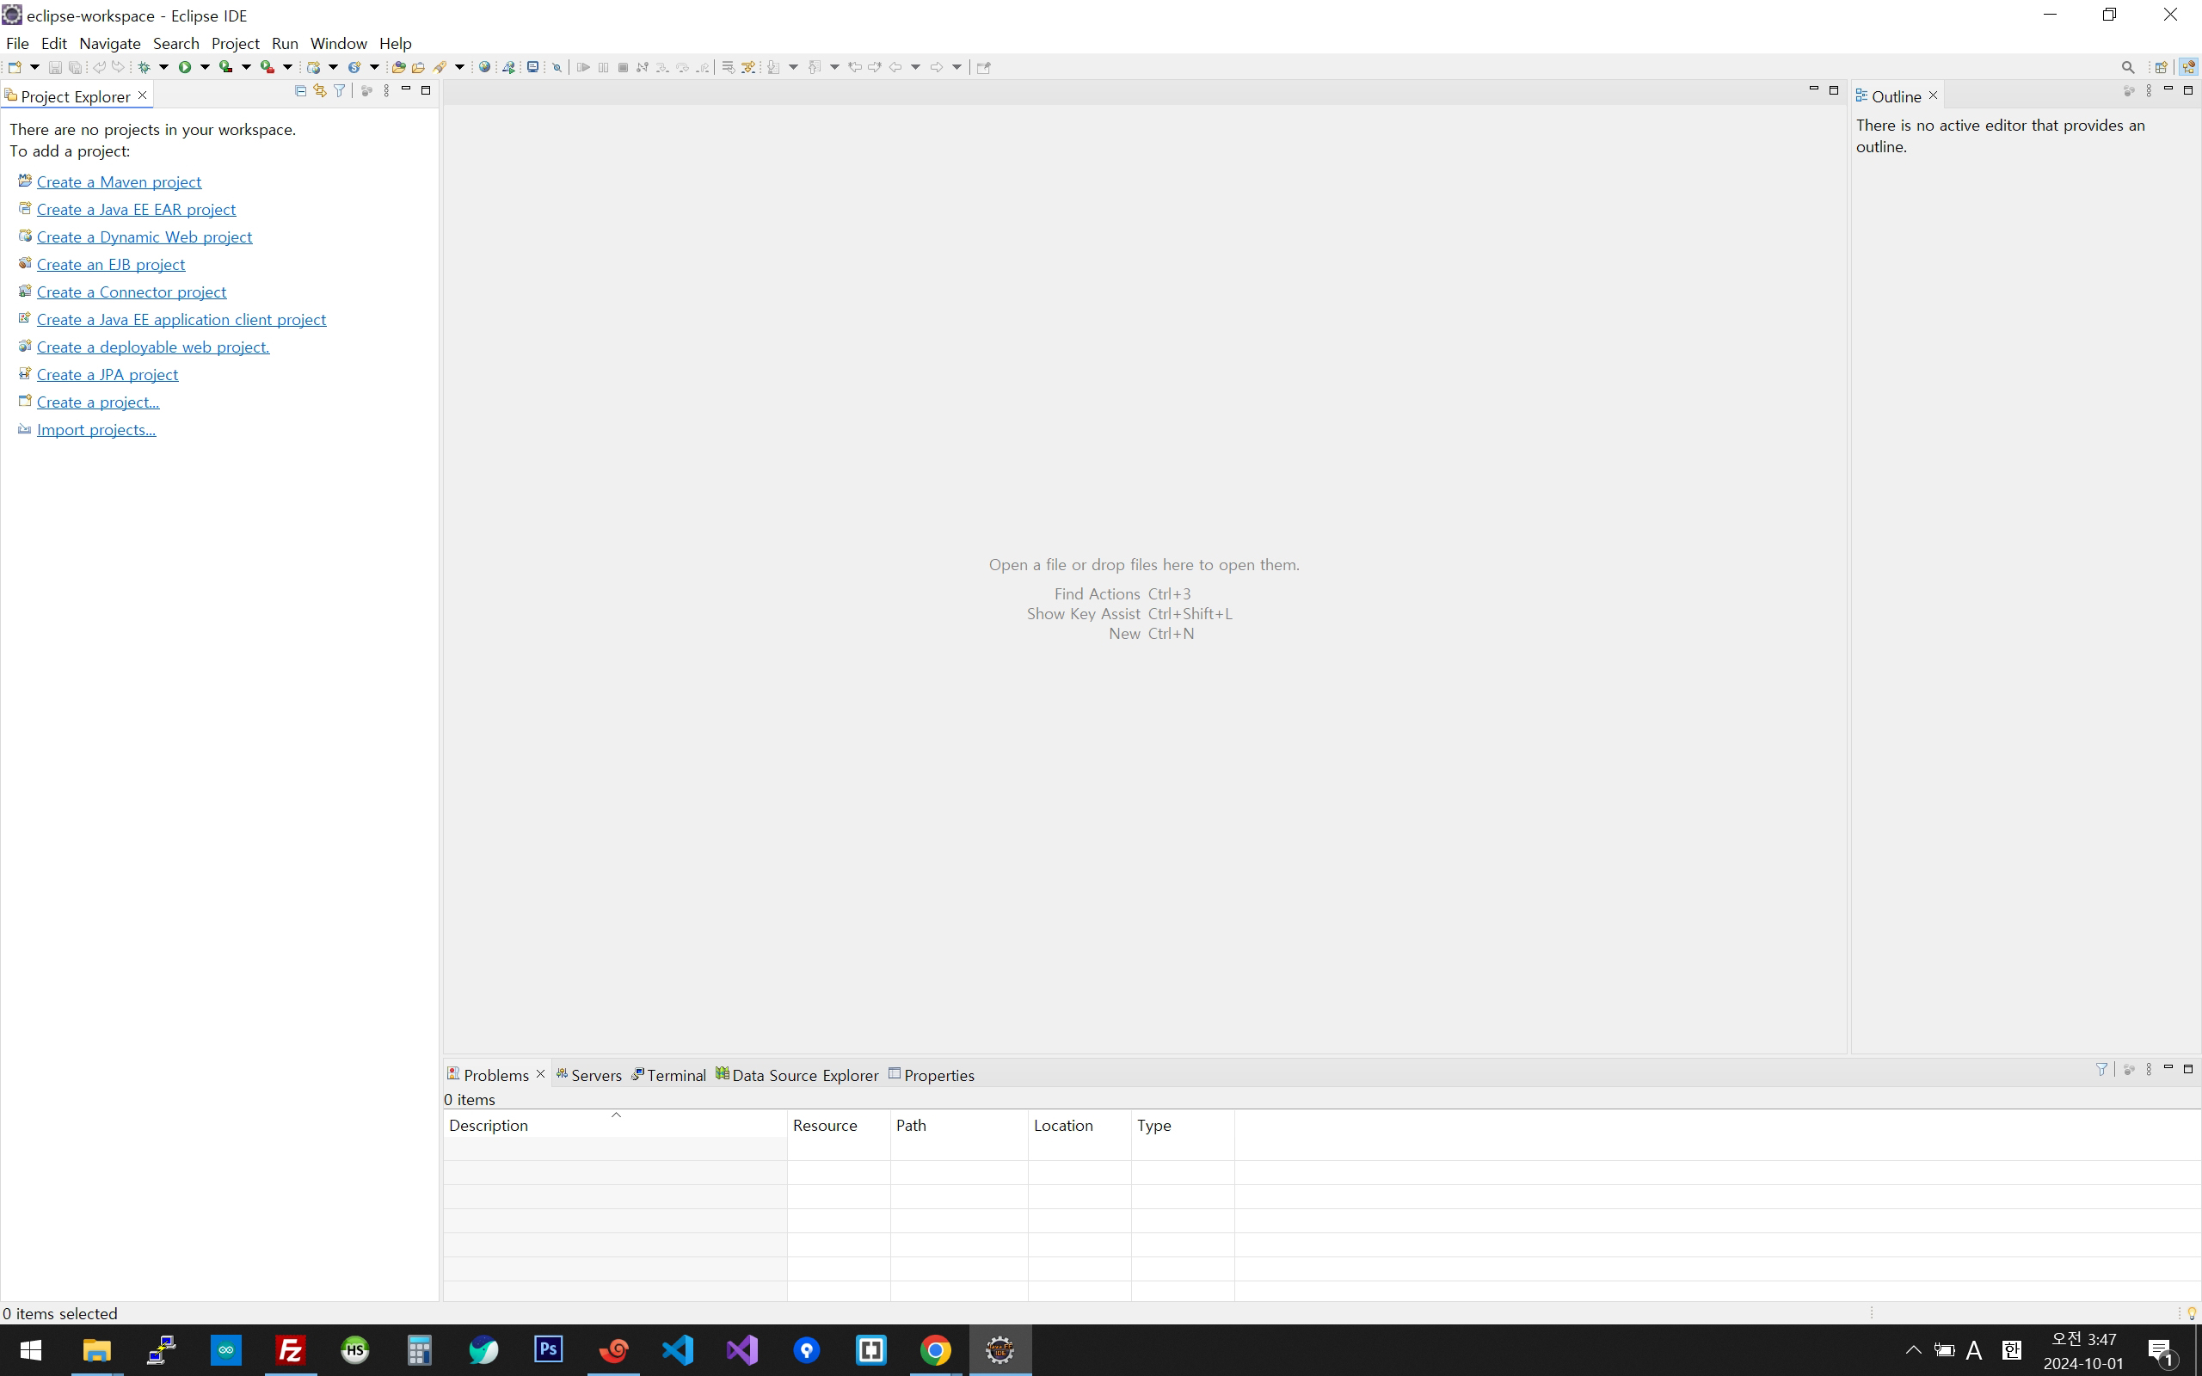The height and width of the screenshot is (1376, 2202).
Task: Click the Debug bug icon in toolbar
Action: 144,67
